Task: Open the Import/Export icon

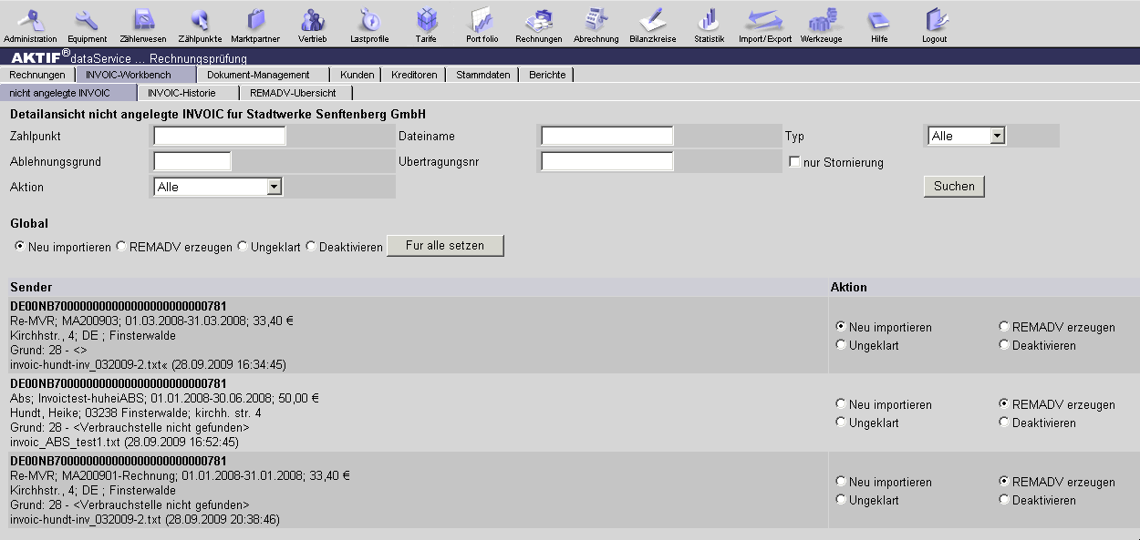Action: tap(765, 20)
